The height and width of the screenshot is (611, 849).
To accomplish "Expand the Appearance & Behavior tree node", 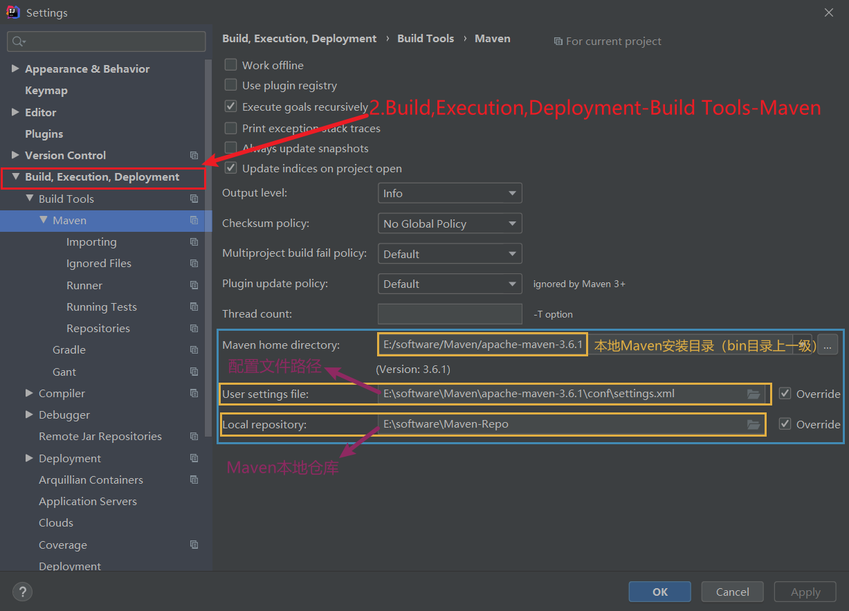I will (x=15, y=69).
